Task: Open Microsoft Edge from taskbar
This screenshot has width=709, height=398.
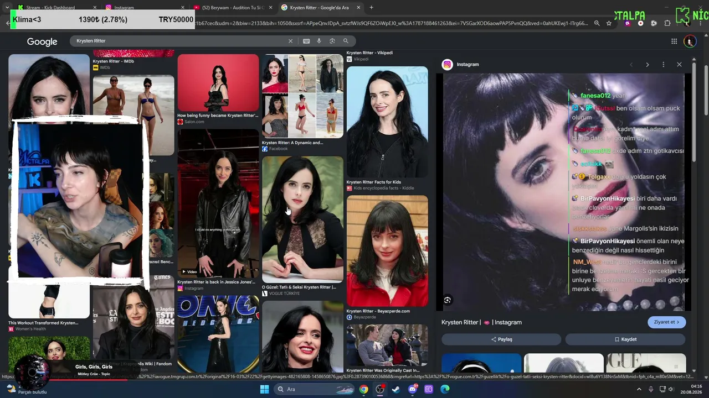Action: pos(445,389)
